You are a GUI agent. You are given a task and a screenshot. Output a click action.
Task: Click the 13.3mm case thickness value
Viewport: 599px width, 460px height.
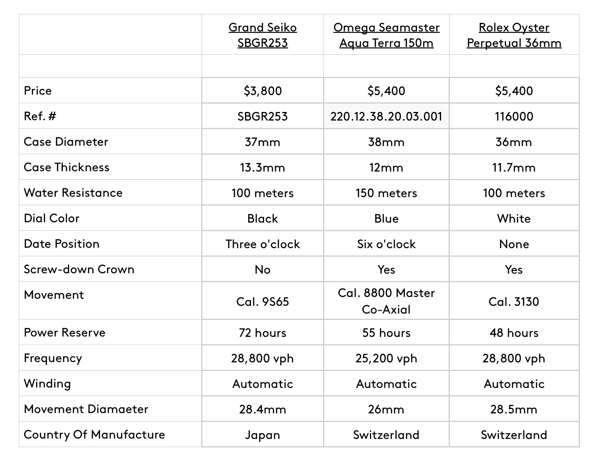tap(263, 168)
